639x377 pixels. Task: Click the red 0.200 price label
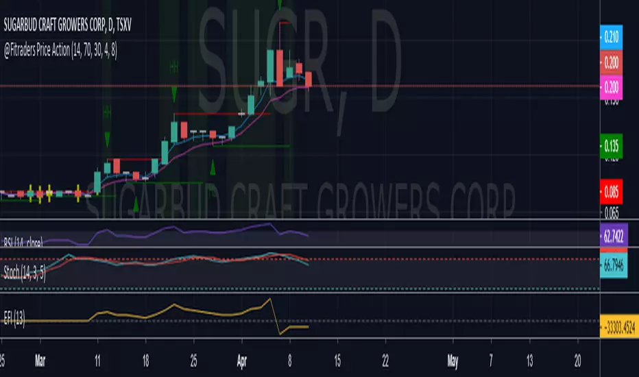pos(611,62)
